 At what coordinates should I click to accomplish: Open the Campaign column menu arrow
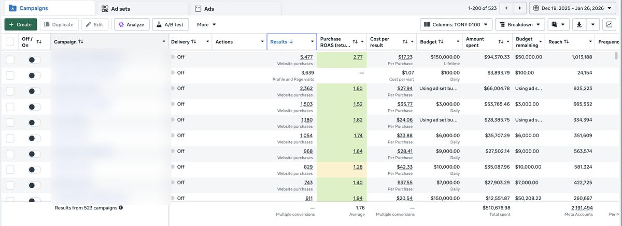tap(164, 42)
